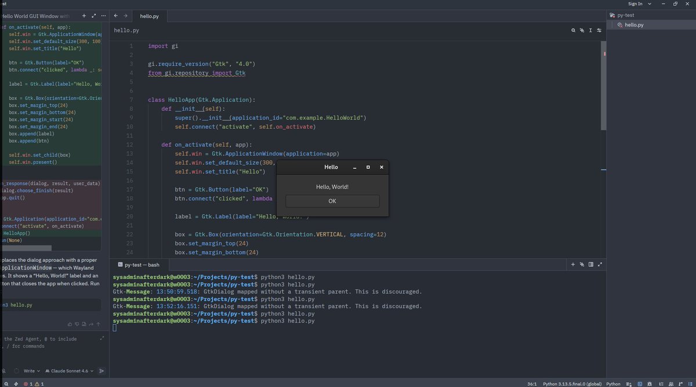The height and width of the screenshot is (387, 696).
Task: Click OK button in Hello window
Action: click(332, 201)
